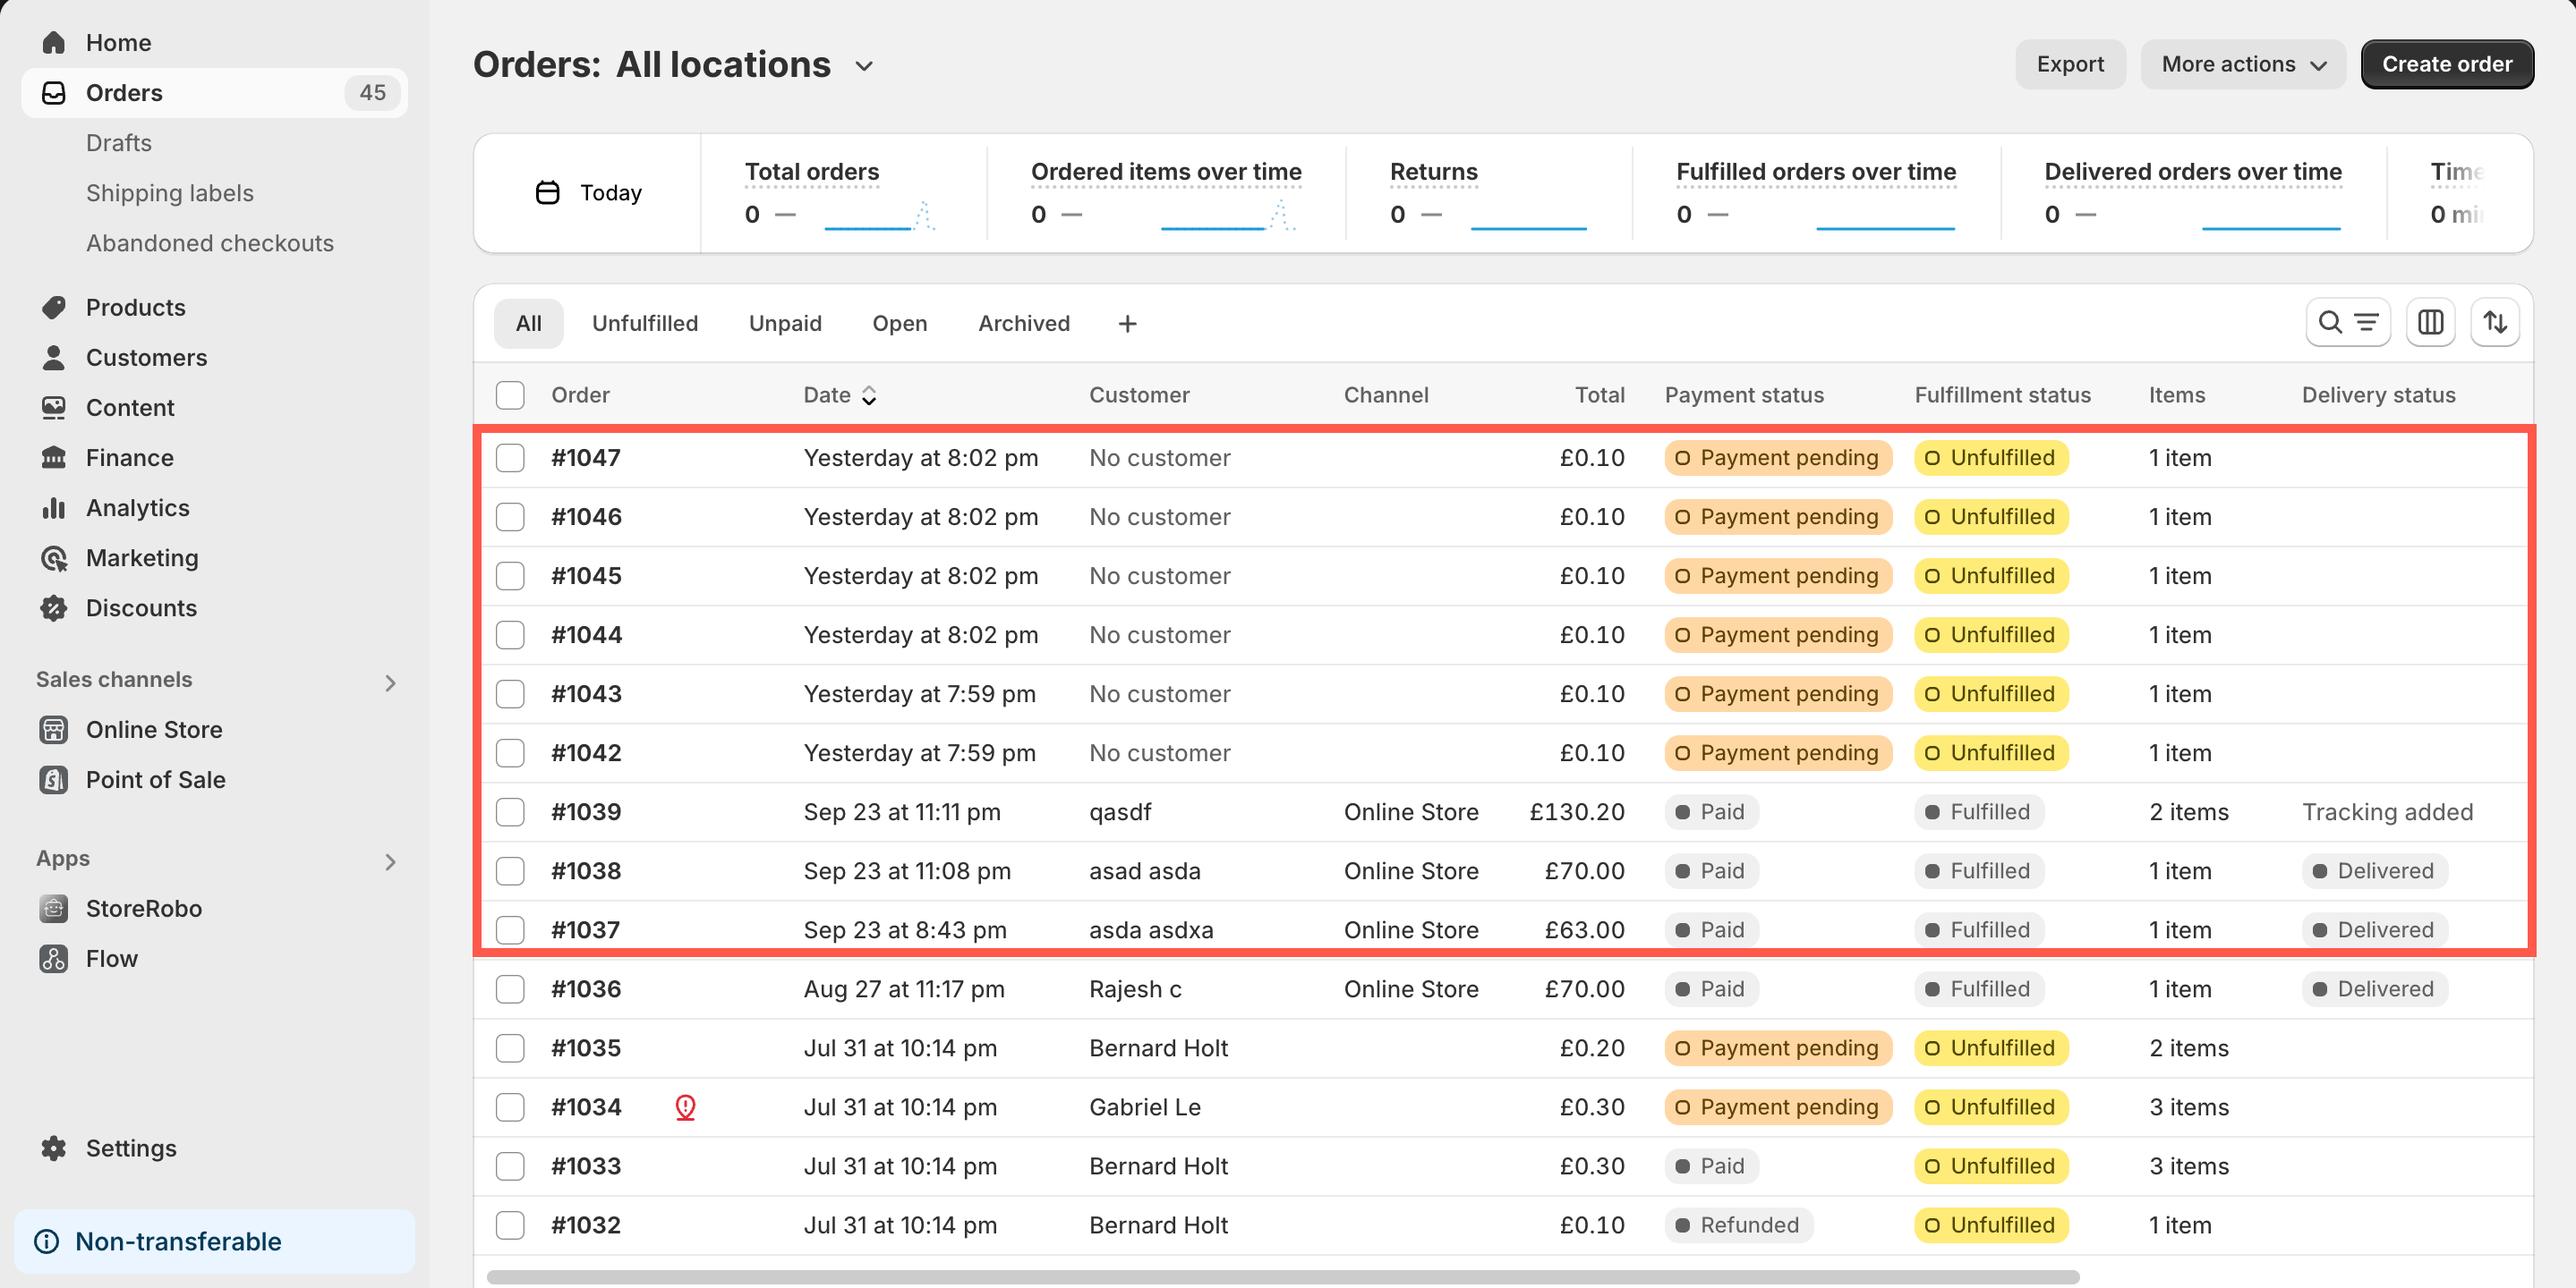The image size is (2576, 1288).
Task: Open the Returns metric card
Action: 1488,193
